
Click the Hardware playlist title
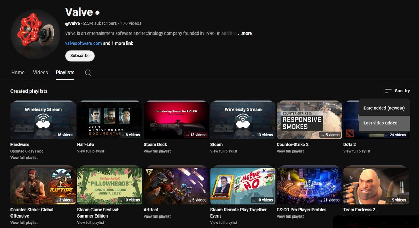click(20, 144)
